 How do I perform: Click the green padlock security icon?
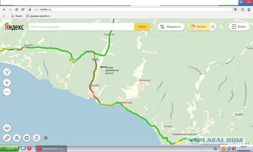pyautogui.click(x=30, y=9)
